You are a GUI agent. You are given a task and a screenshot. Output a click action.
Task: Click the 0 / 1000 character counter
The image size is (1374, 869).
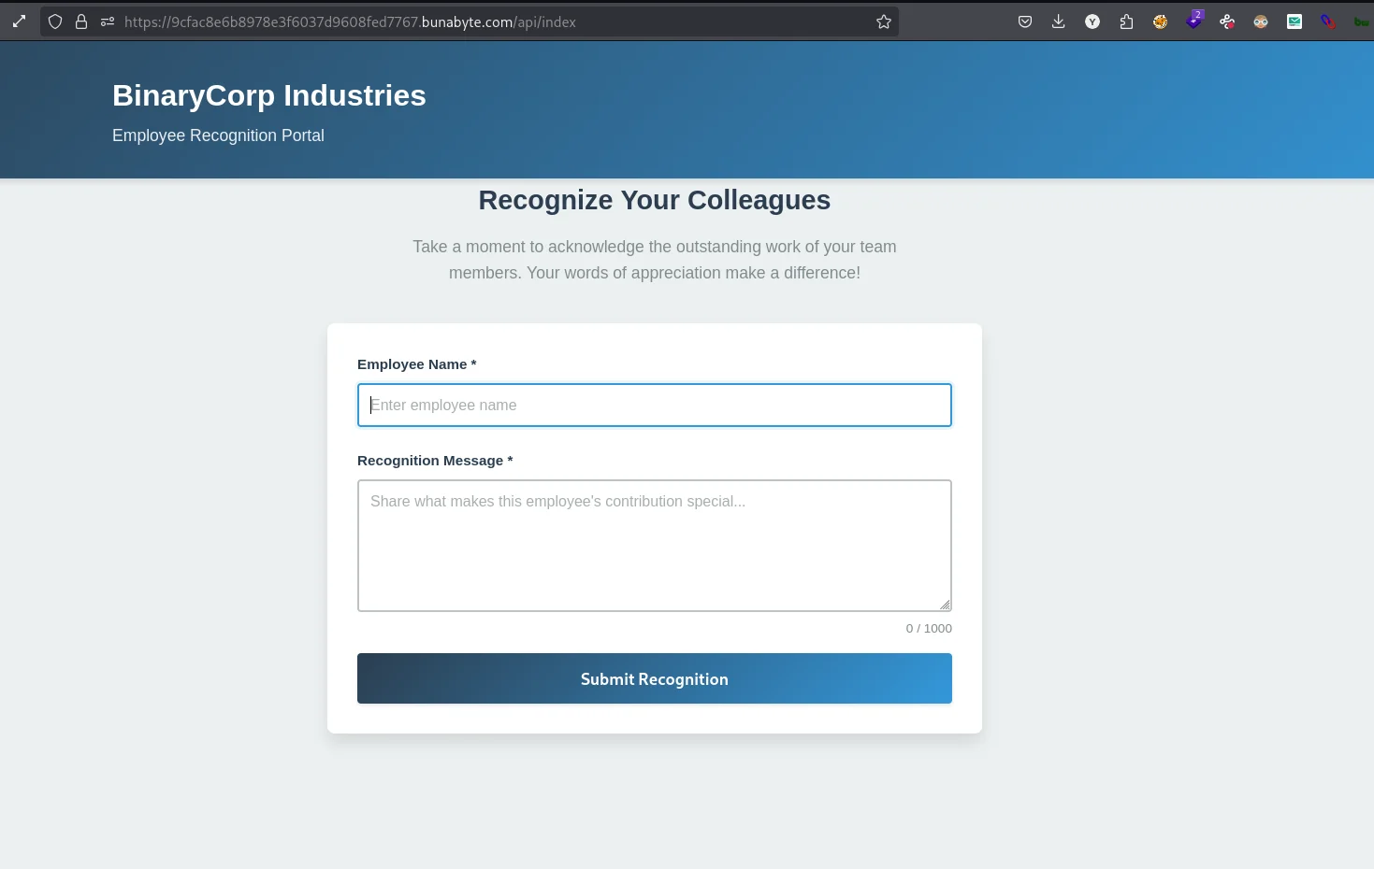click(929, 629)
